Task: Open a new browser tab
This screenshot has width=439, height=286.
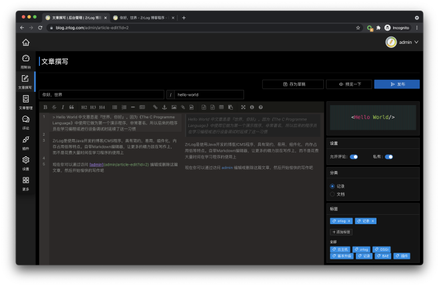Action: (184, 18)
